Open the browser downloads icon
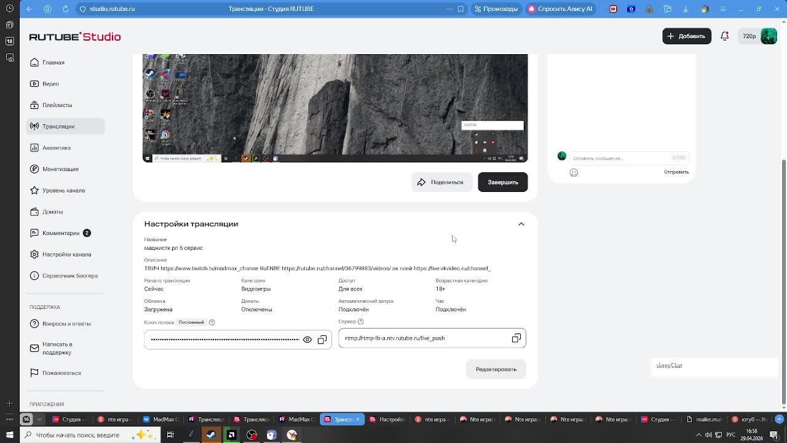The width and height of the screenshot is (787, 443). (x=686, y=9)
